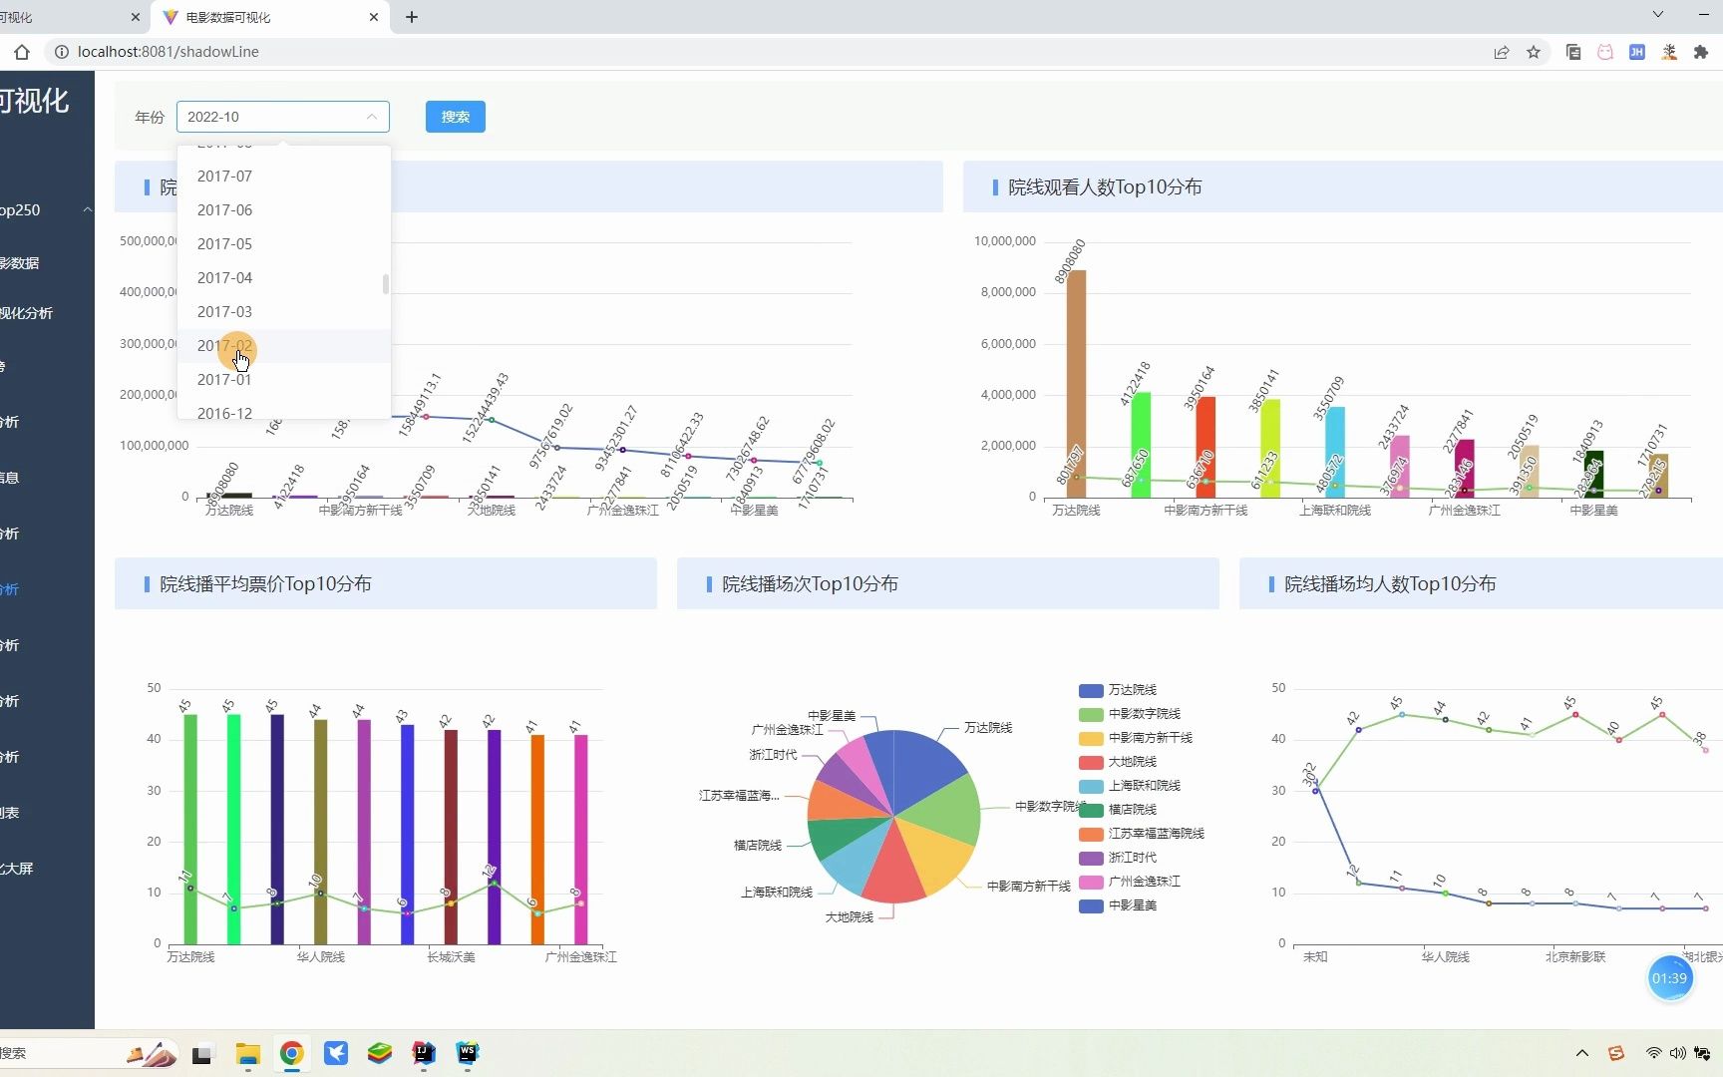Screen dimensions: 1723x1077
Task: Click the dropdown list scrollbar thumb
Action: [386, 284]
